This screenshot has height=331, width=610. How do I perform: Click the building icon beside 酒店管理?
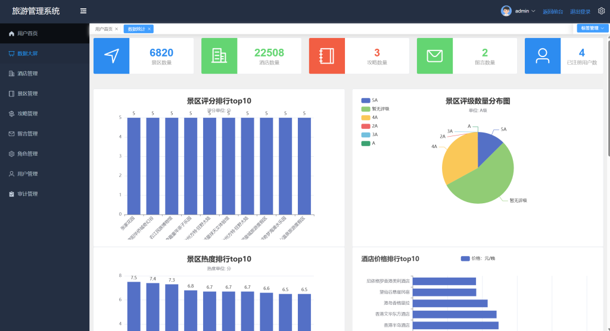click(11, 73)
